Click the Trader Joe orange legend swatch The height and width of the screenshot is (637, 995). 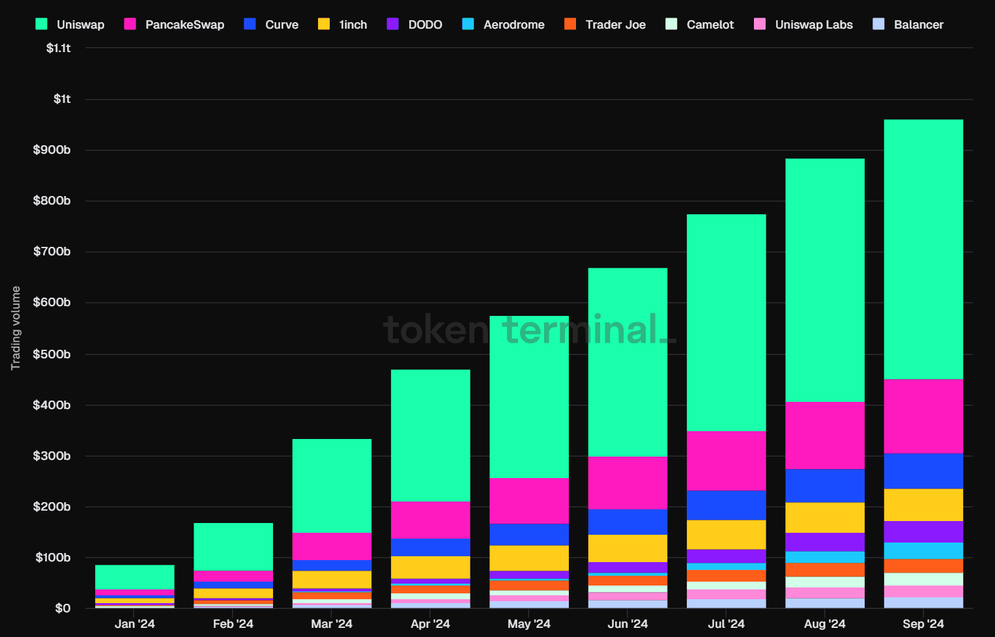(570, 24)
